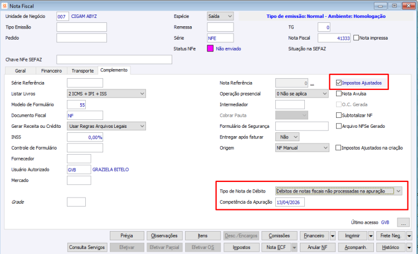
Task: Toggle Impostos Ajustados na criação checkbox
Action: (x=338, y=148)
